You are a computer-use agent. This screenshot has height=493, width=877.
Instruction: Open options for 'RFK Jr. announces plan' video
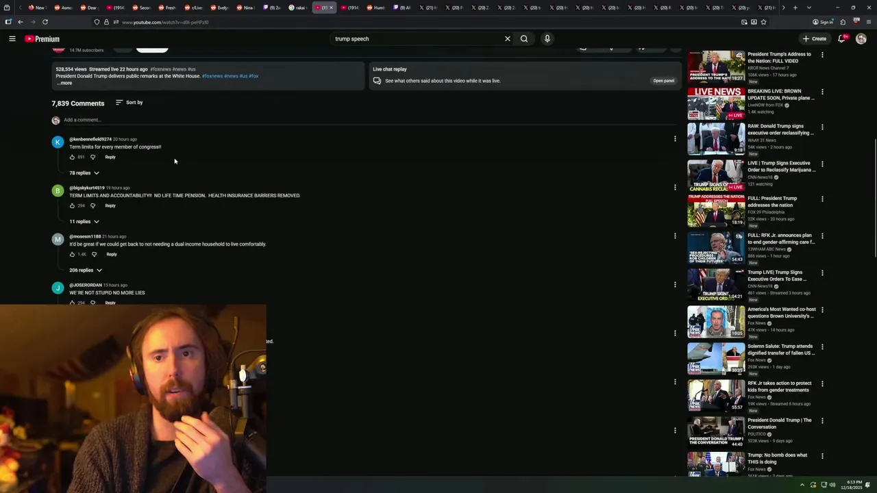pyautogui.click(x=822, y=236)
